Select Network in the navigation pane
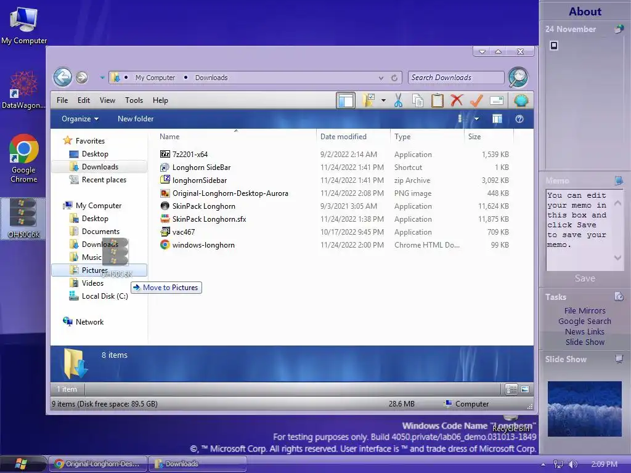The width and height of the screenshot is (631, 473). 89,321
